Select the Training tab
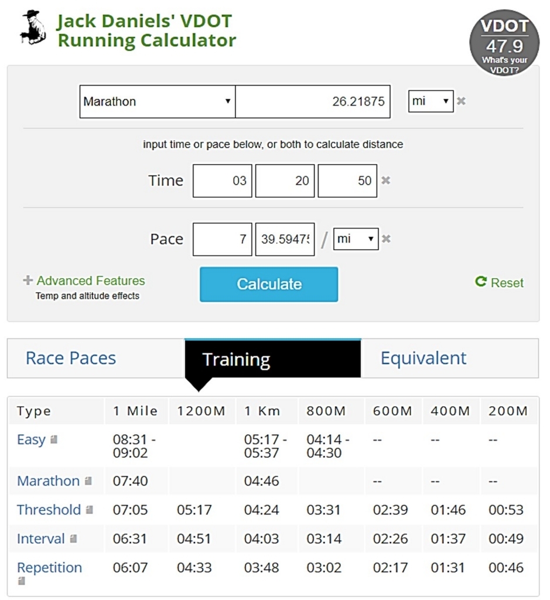The height and width of the screenshot is (600, 550). (x=273, y=359)
